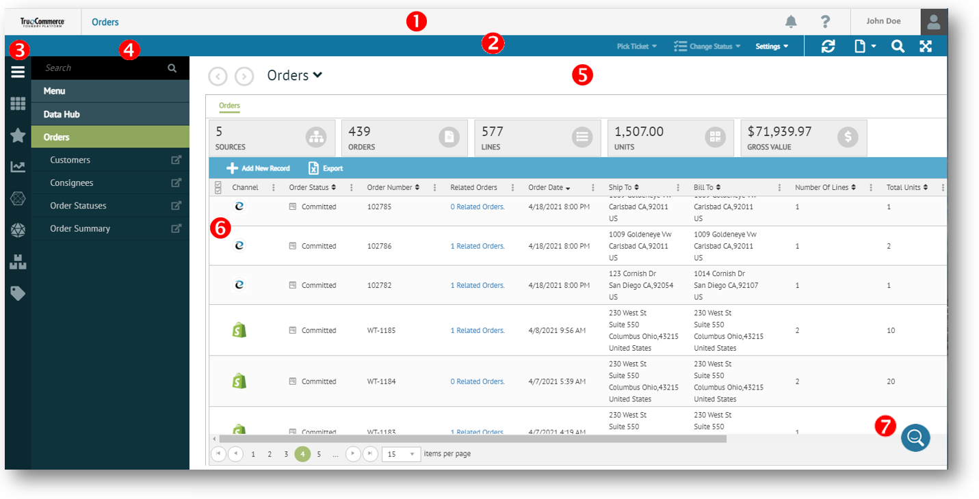Click the horizontal scrollbar under the grid
The image size is (979, 499).
472,439
